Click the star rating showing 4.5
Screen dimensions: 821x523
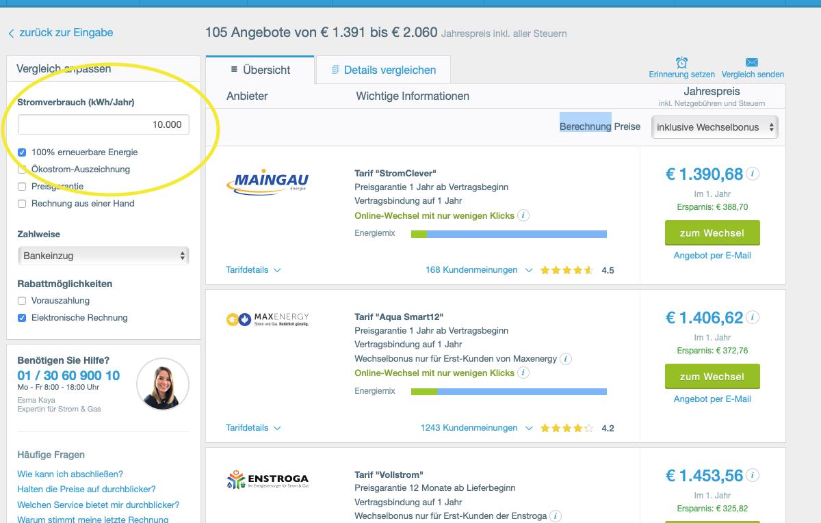566,270
